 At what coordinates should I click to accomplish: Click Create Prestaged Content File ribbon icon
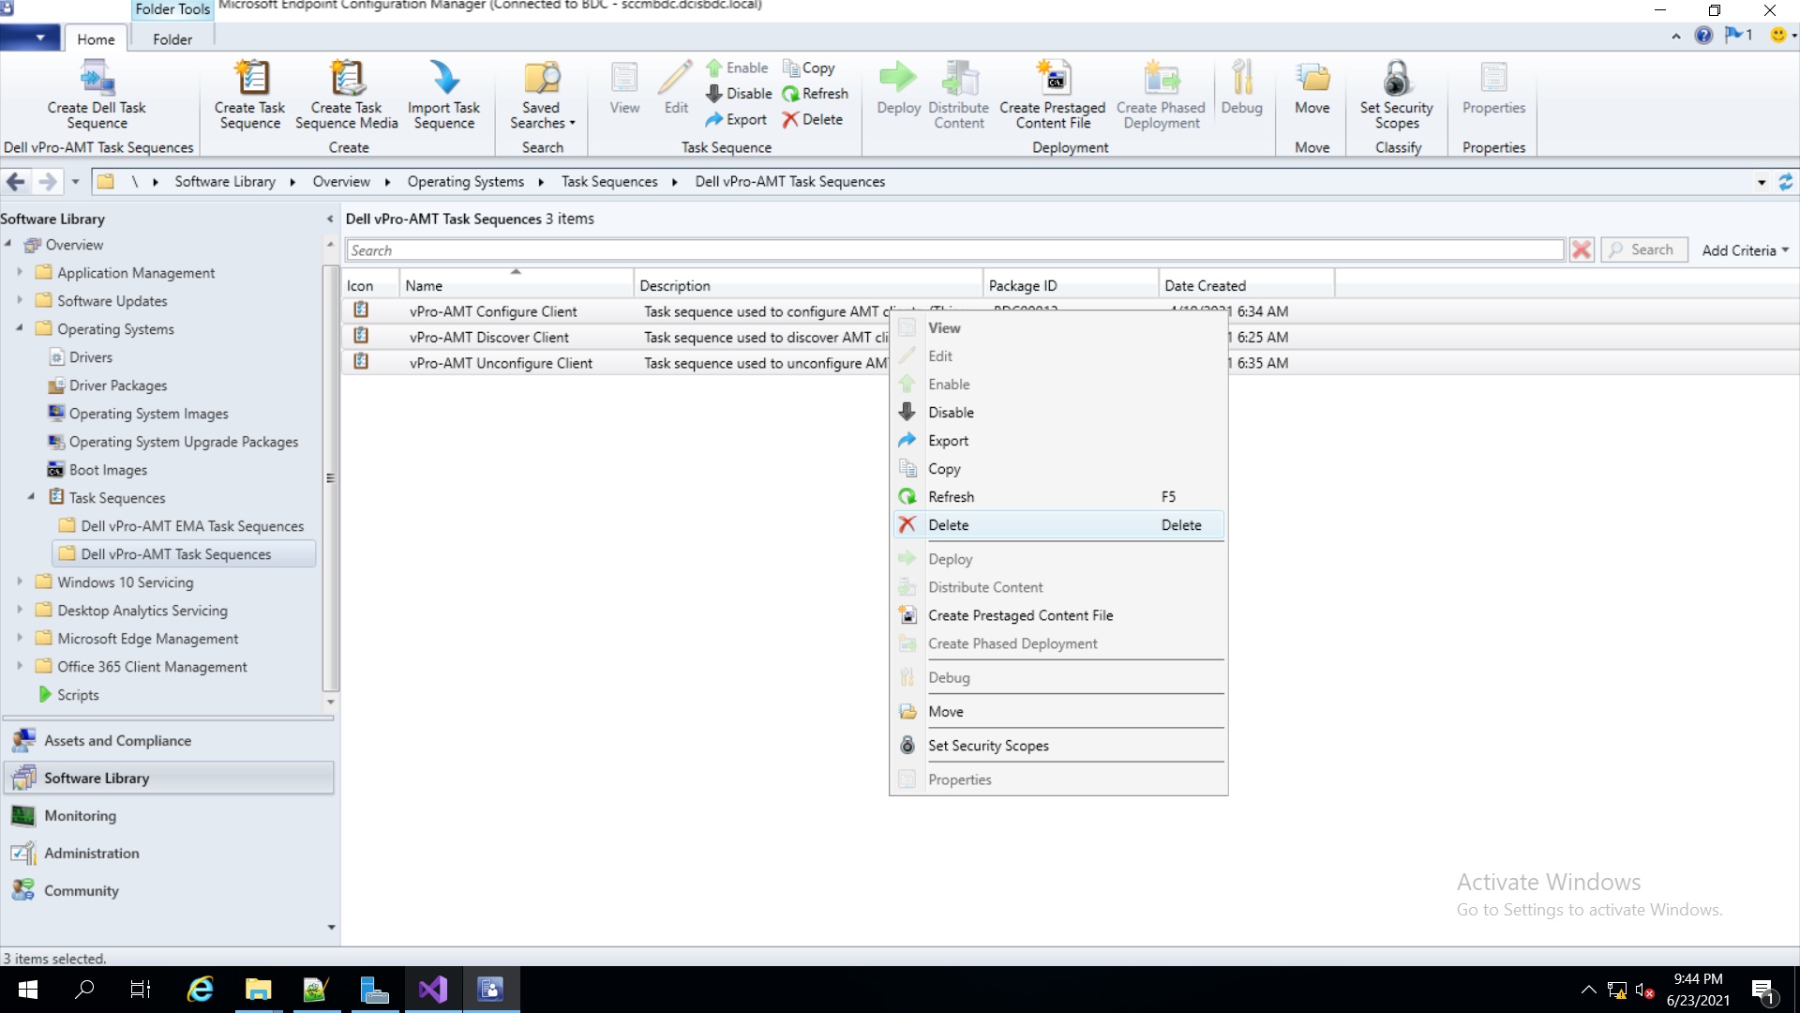point(1052,94)
